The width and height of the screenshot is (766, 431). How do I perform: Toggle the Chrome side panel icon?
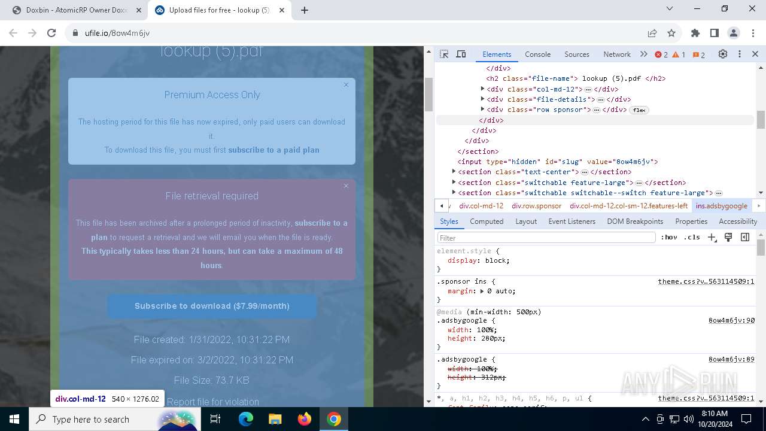[x=715, y=33]
